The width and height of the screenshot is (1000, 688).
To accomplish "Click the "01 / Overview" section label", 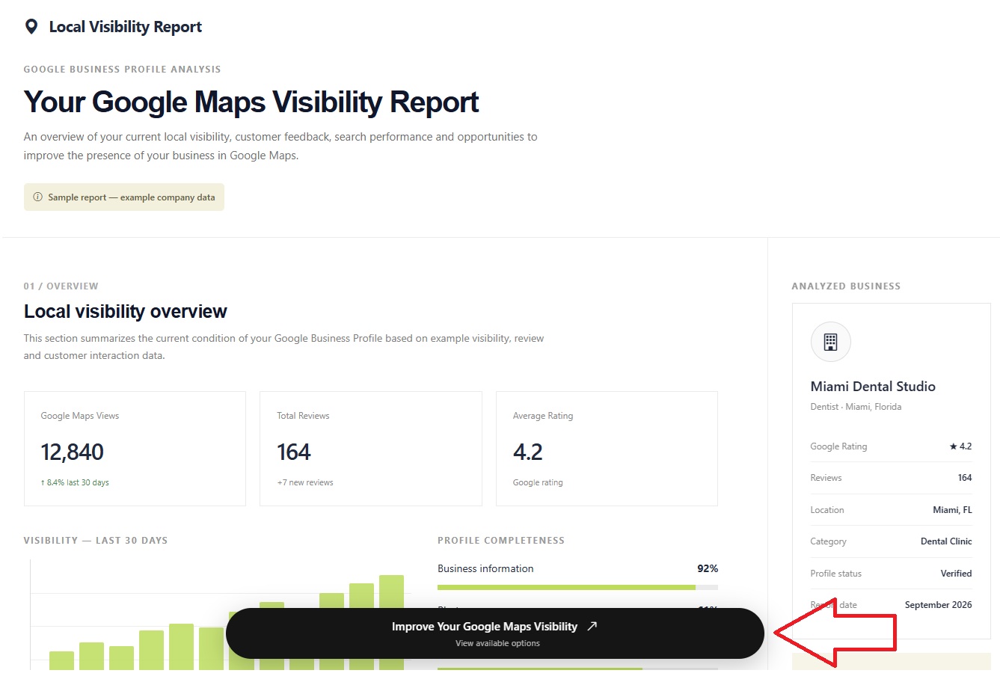I will 61,286.
